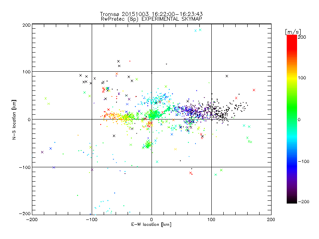Click the "100" tick label on N-S axis

click(26, 72)
